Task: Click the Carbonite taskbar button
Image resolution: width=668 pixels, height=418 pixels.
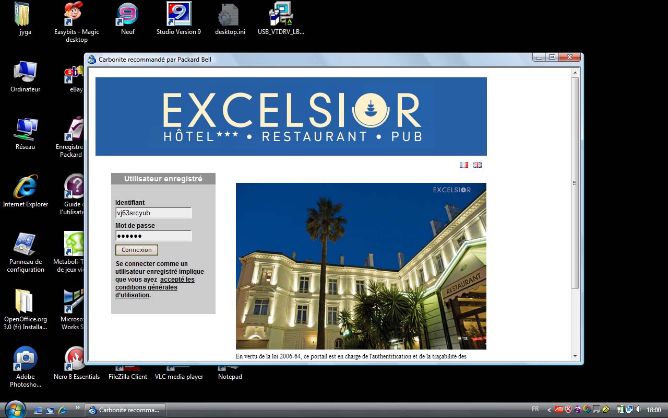Action: point(125,410)
